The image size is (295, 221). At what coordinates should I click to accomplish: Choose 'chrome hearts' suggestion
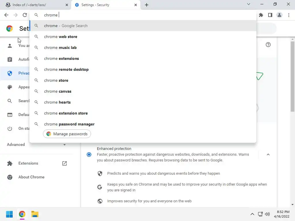143,102
